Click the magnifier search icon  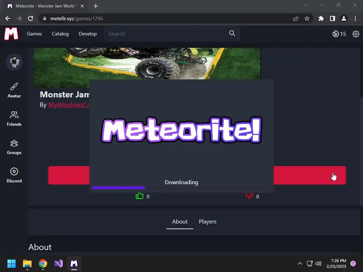tap(232, 34)
